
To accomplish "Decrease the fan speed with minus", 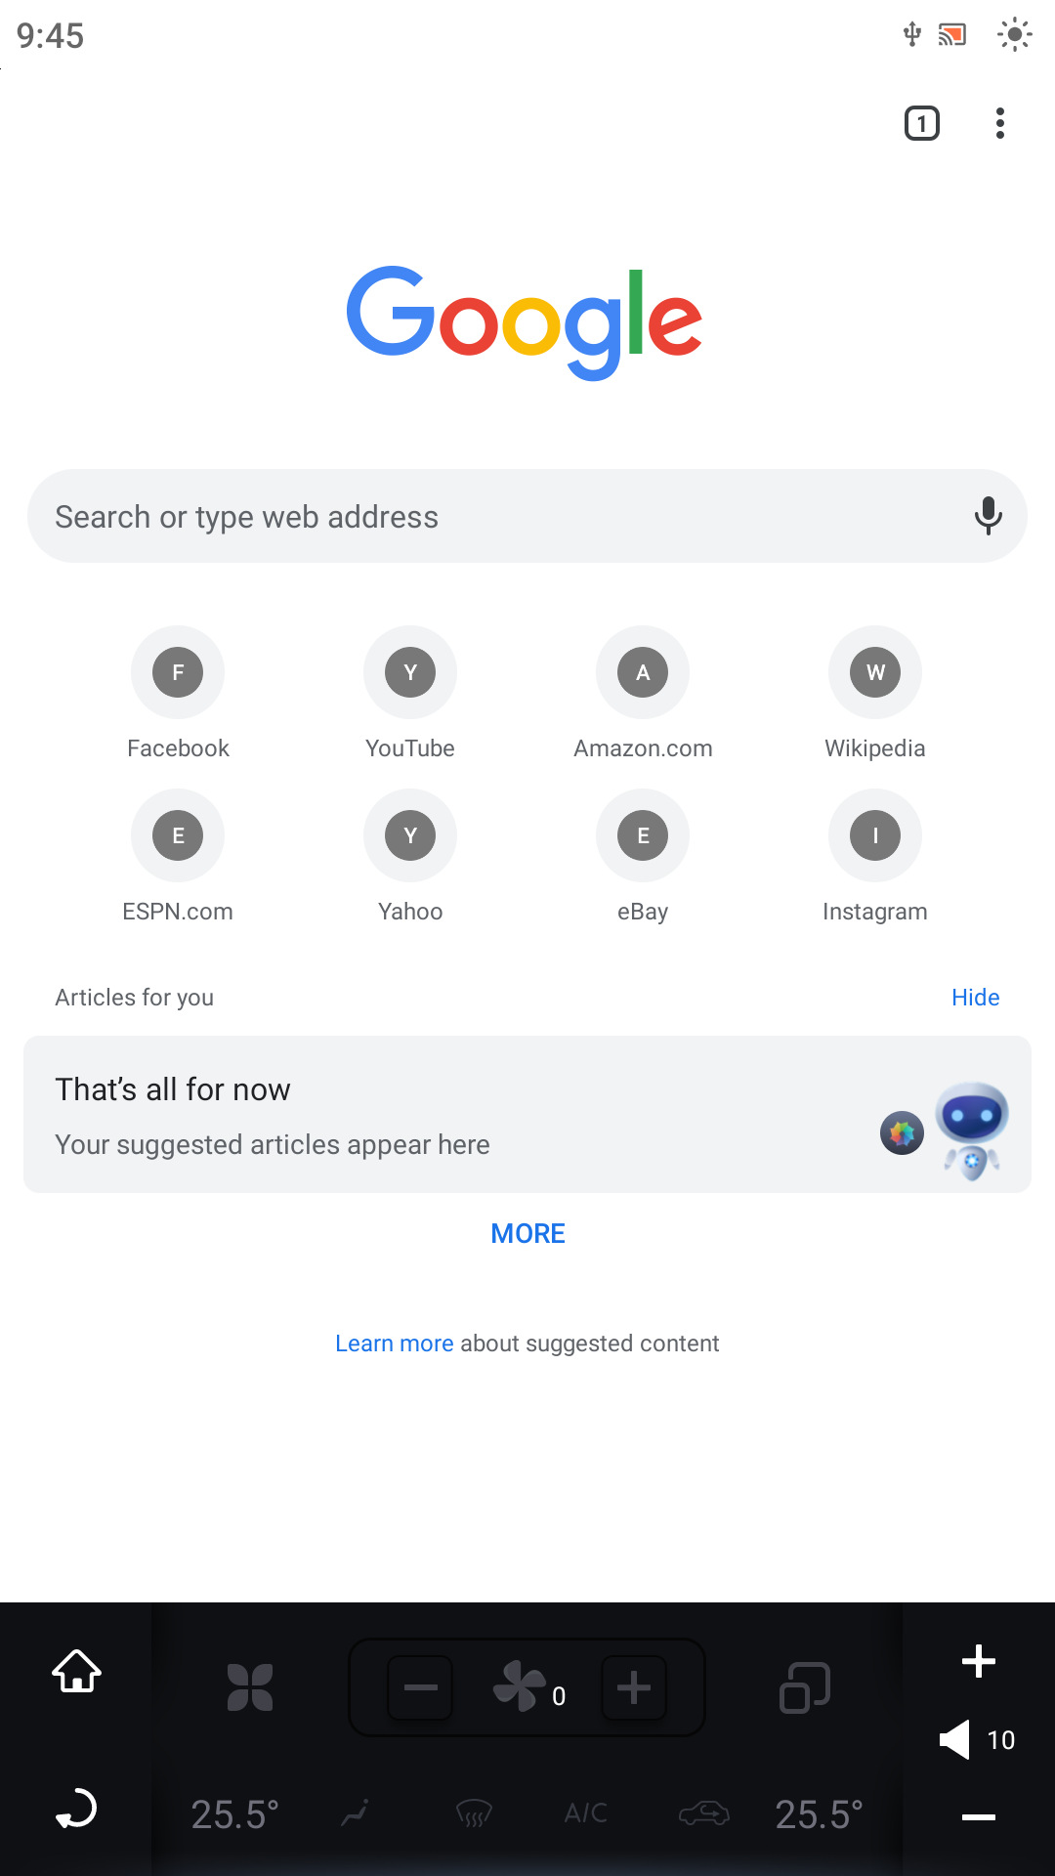I will point(421,1687).
